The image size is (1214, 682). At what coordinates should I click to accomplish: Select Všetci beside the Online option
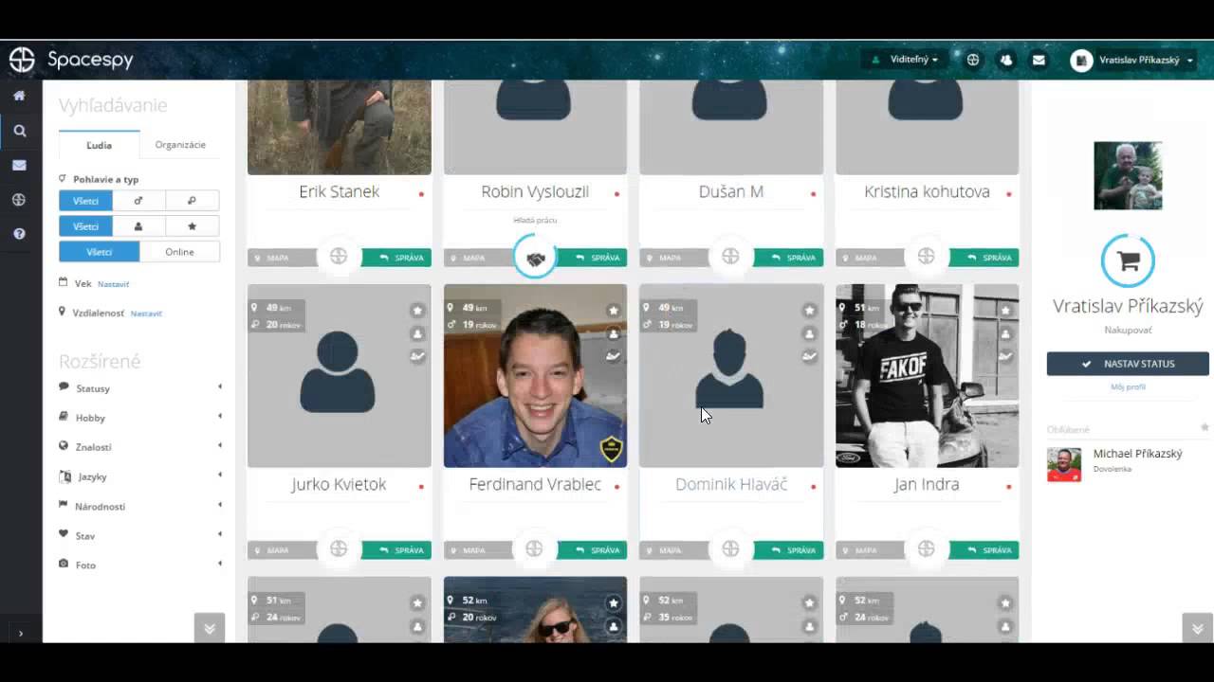click(99, 252)
